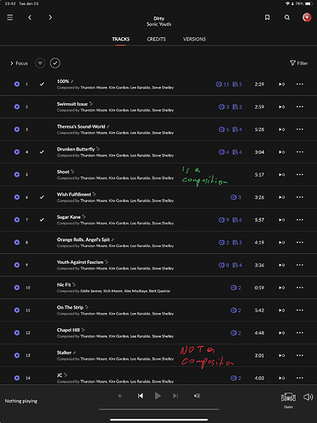Toggle the pick checkmark for 100%
317x423 pixels.
coord(42,84)
